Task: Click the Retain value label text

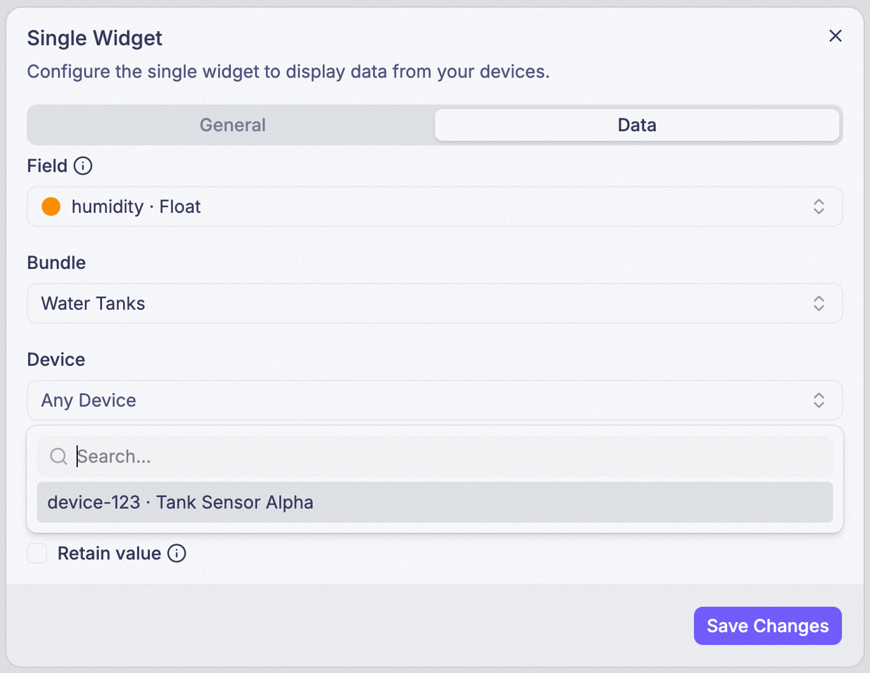Action: point(109,553)
